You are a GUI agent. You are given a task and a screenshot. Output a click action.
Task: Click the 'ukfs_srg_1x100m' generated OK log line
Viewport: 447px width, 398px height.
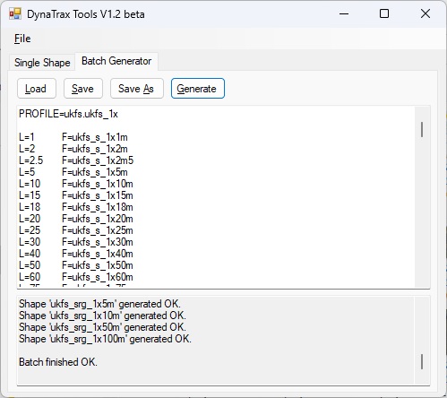[105, 339]
